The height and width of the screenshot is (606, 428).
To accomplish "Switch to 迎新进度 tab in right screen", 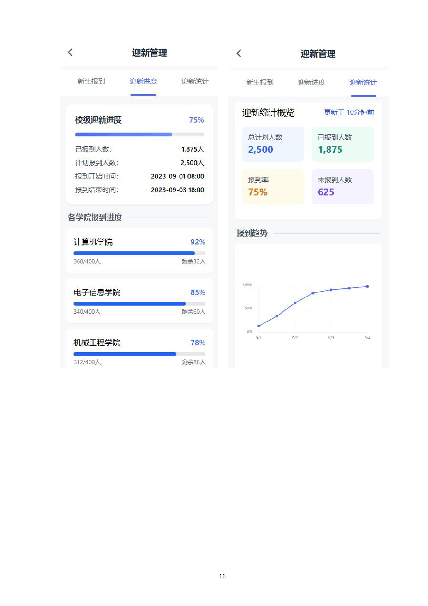I will 312,82.
